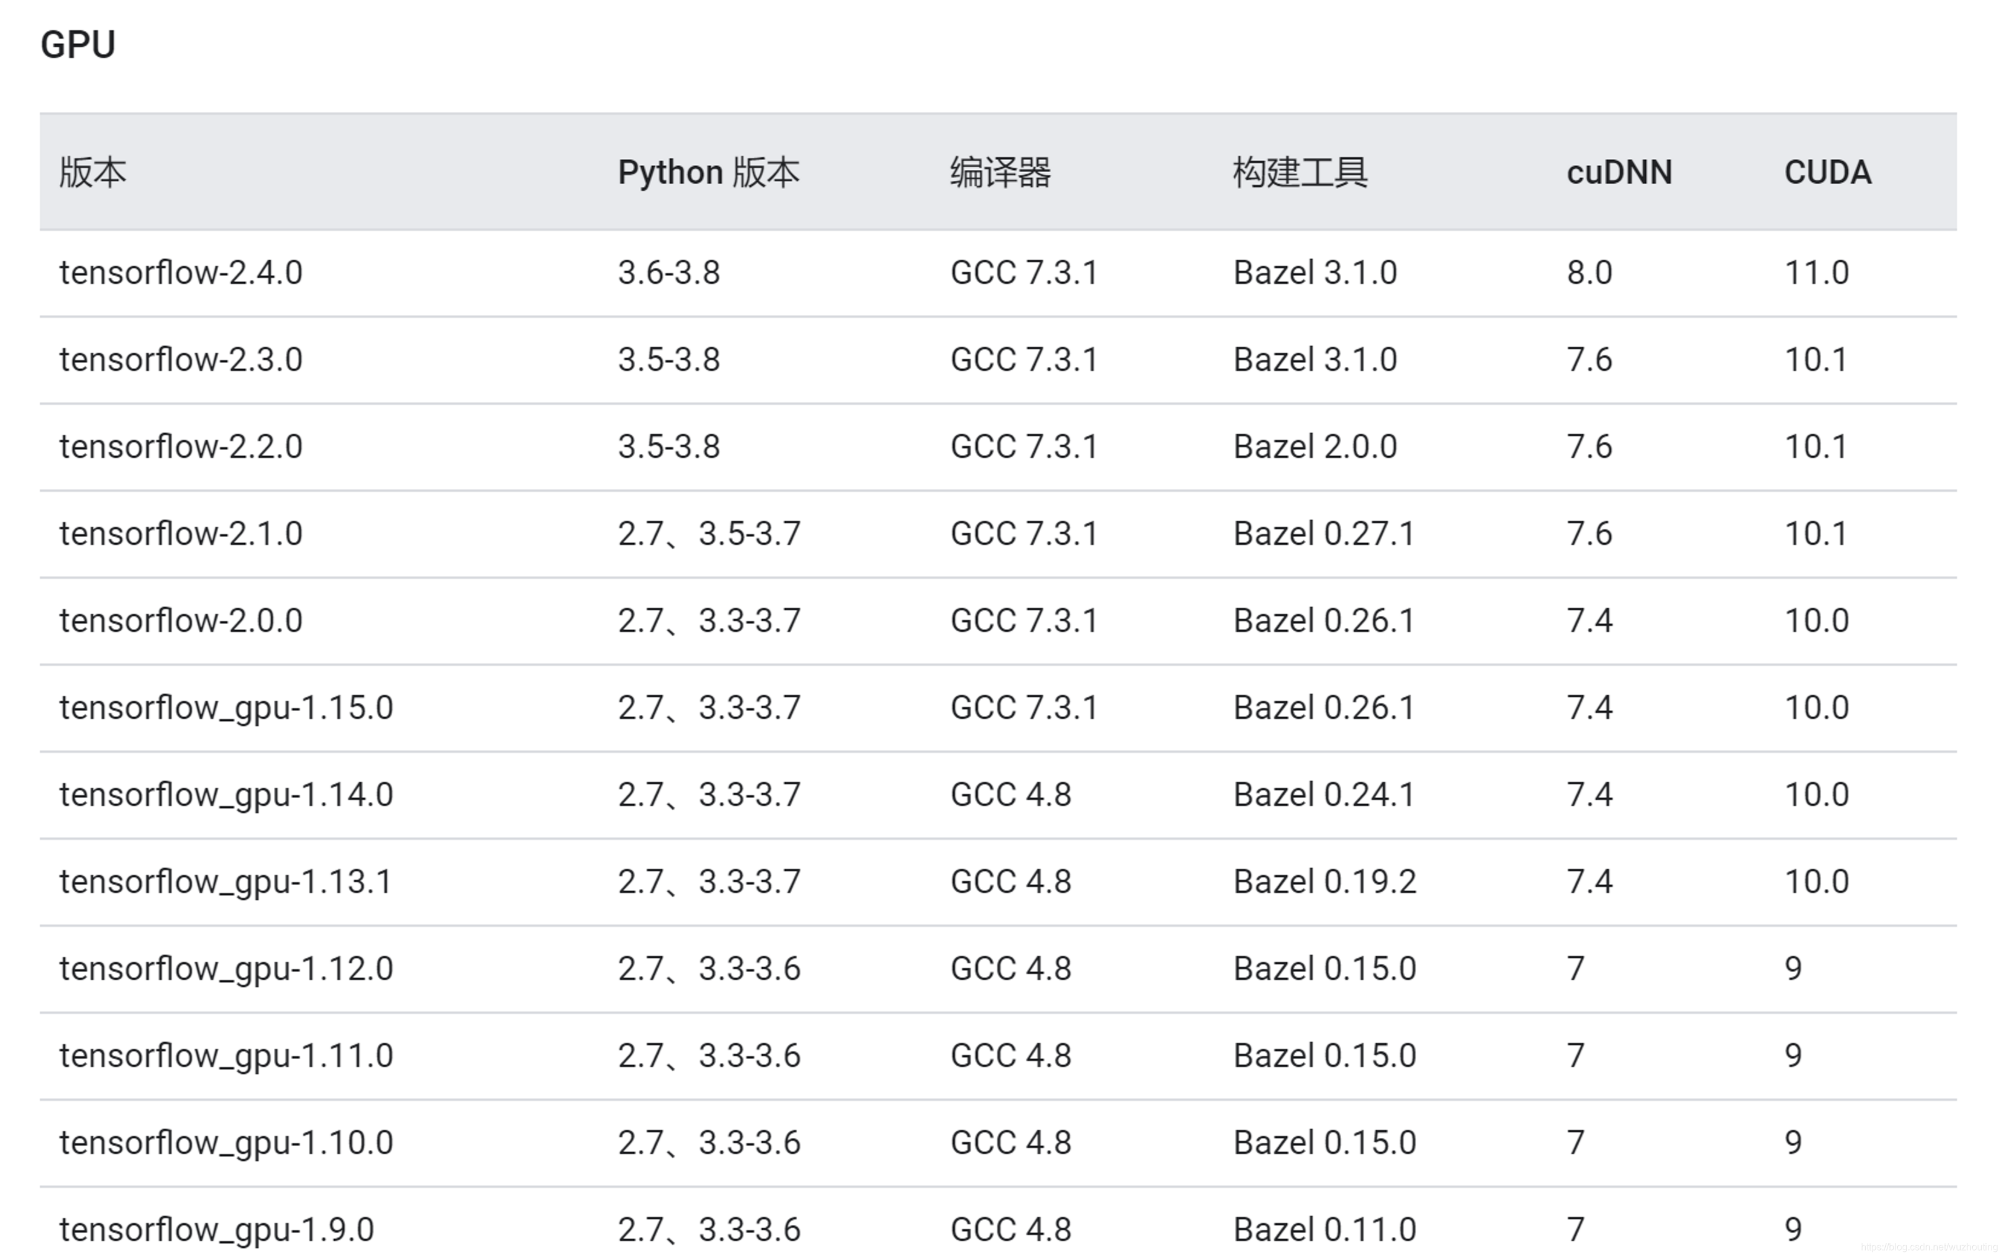Select the tensorflow-2.3.0 version cell
2003x1258 pixels.
click(181, 360)
